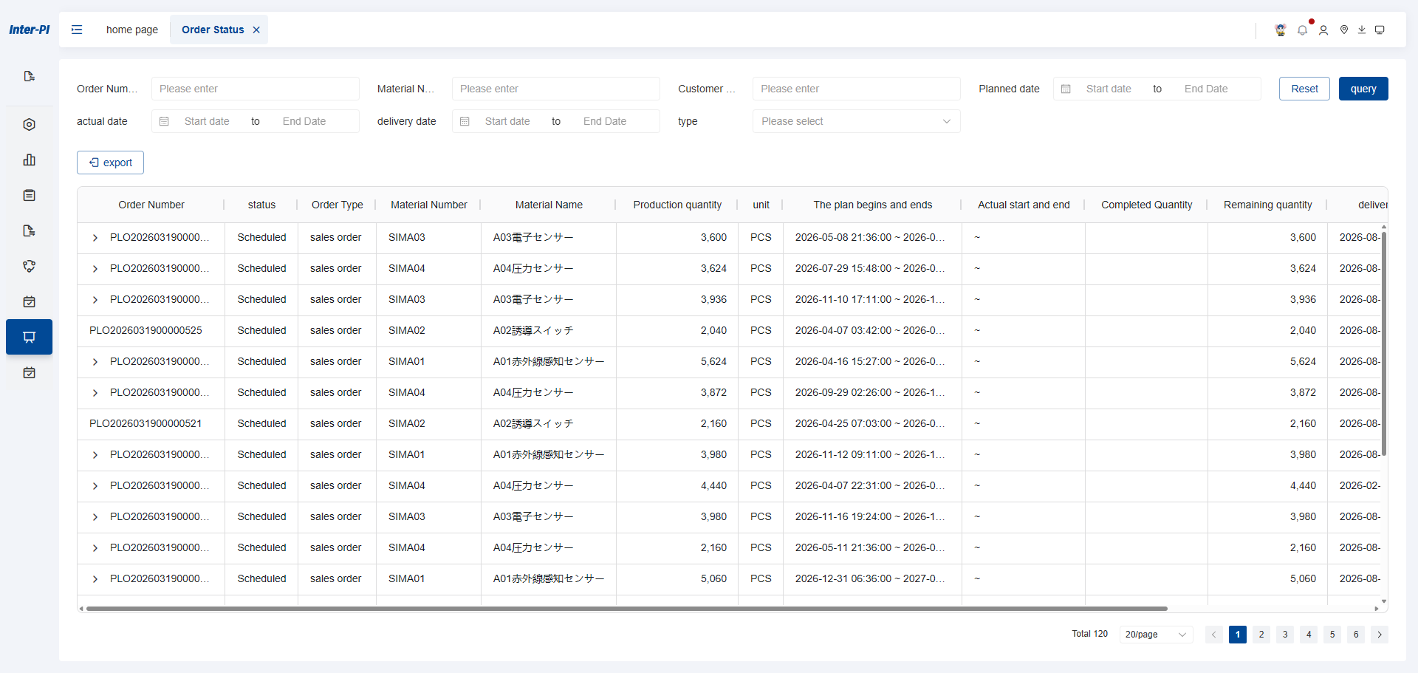
Task: Click order PLO2026031900000525
Action: [145, 331]
